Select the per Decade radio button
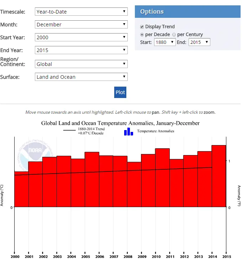Viewport: 242px width, 262px height. tap(142, 35)
